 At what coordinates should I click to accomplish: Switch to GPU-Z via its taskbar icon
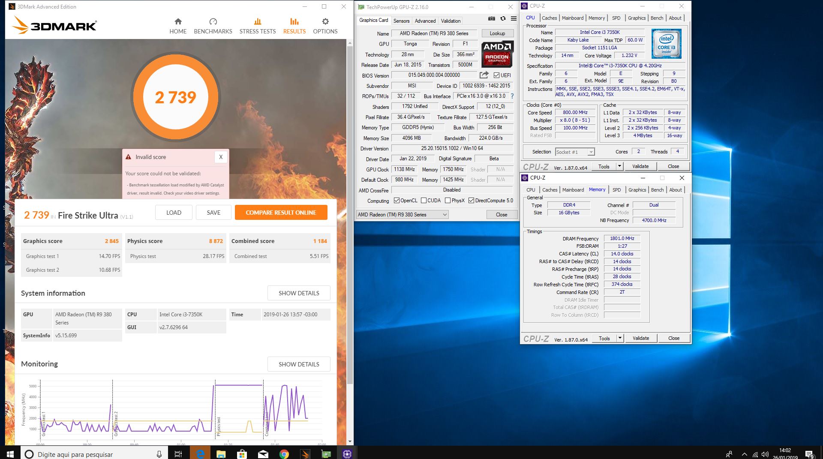coord(326,454)
